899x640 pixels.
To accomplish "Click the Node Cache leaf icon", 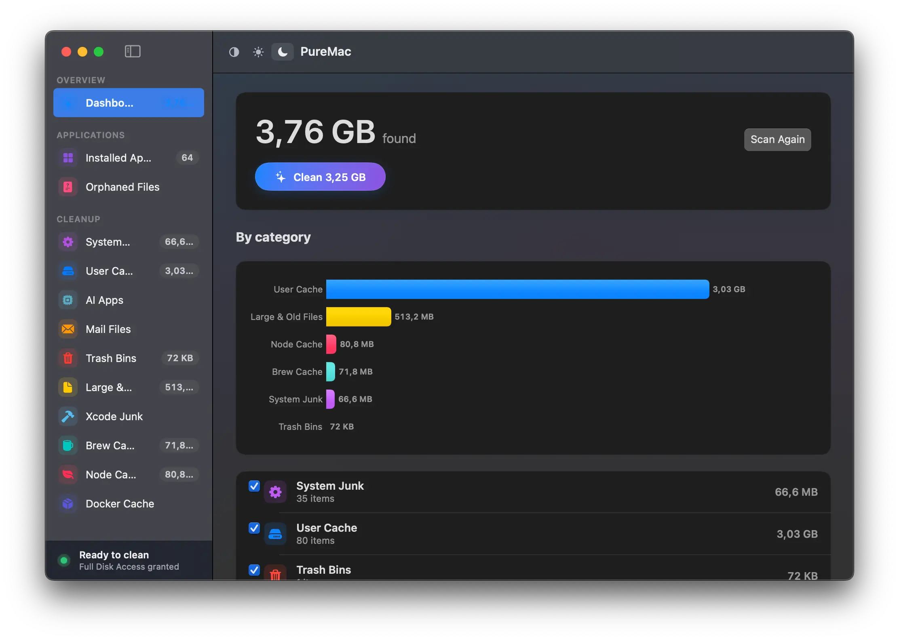I will tap(68, 474).
